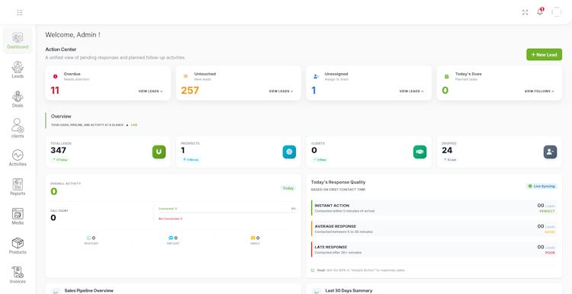Click View Follows on Today's Dues
The height and width of the screenshot is (294, 572).
(x=539, y=91)
